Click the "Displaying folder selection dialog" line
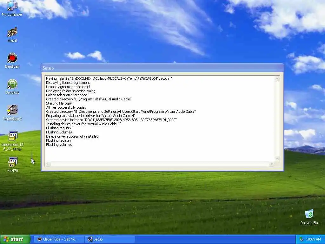Screen dimensions: 325x244 coord(71,91)
